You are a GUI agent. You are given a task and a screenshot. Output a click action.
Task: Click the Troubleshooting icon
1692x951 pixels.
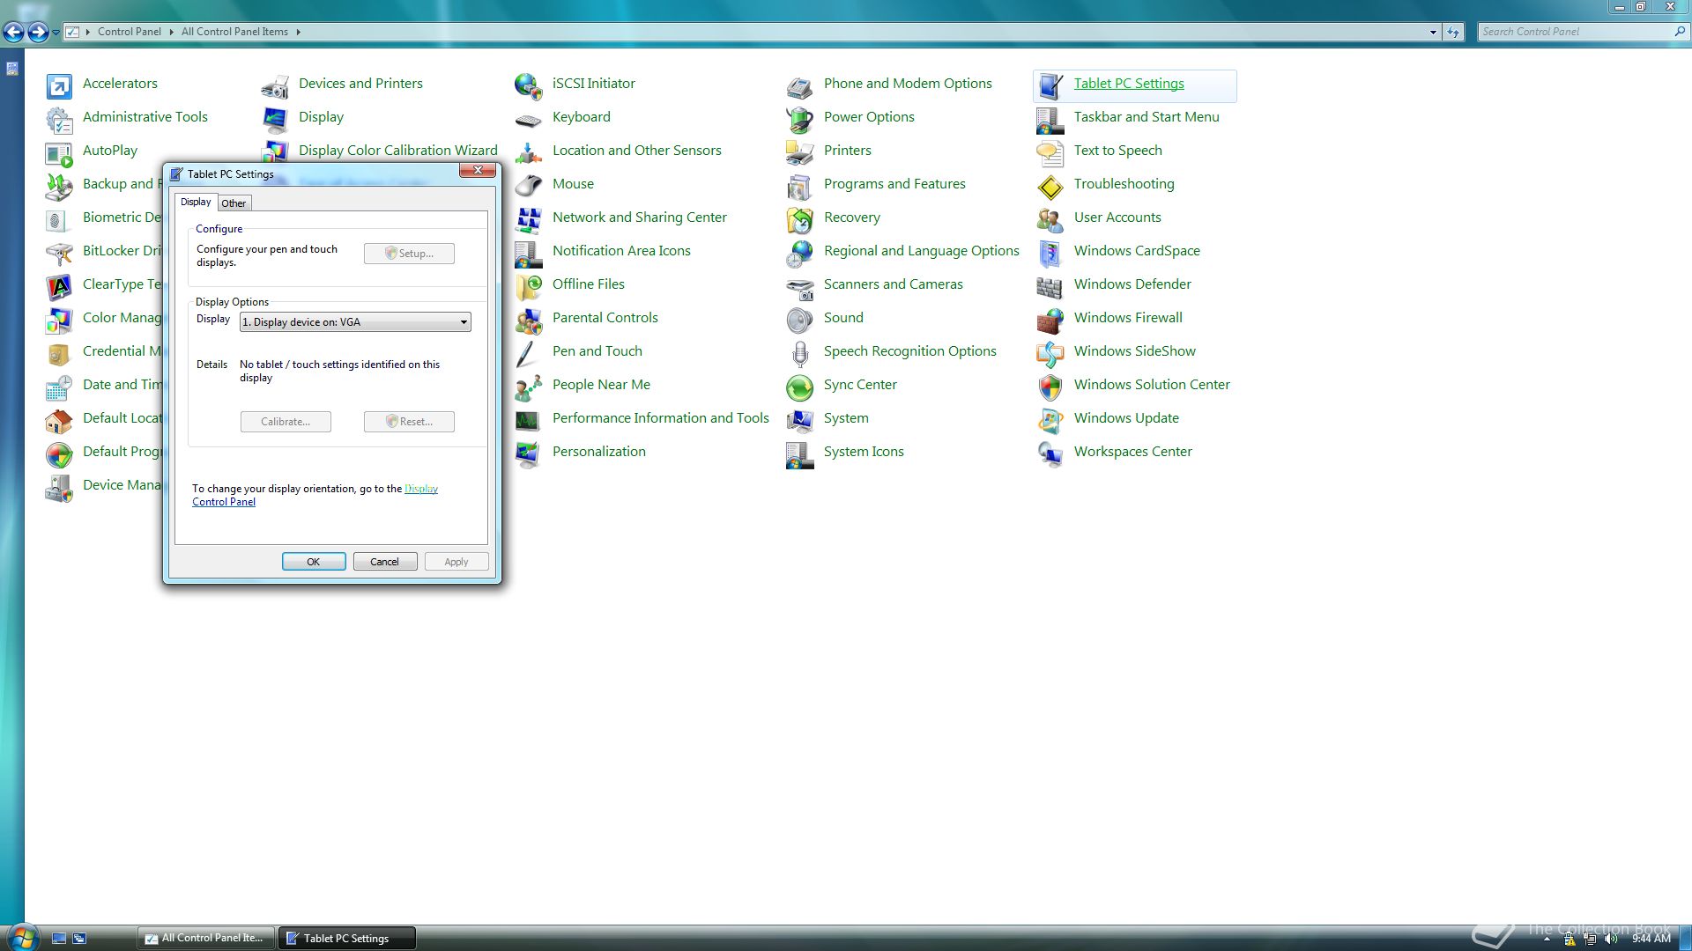pyautogui.click(x=1050, y=186)
